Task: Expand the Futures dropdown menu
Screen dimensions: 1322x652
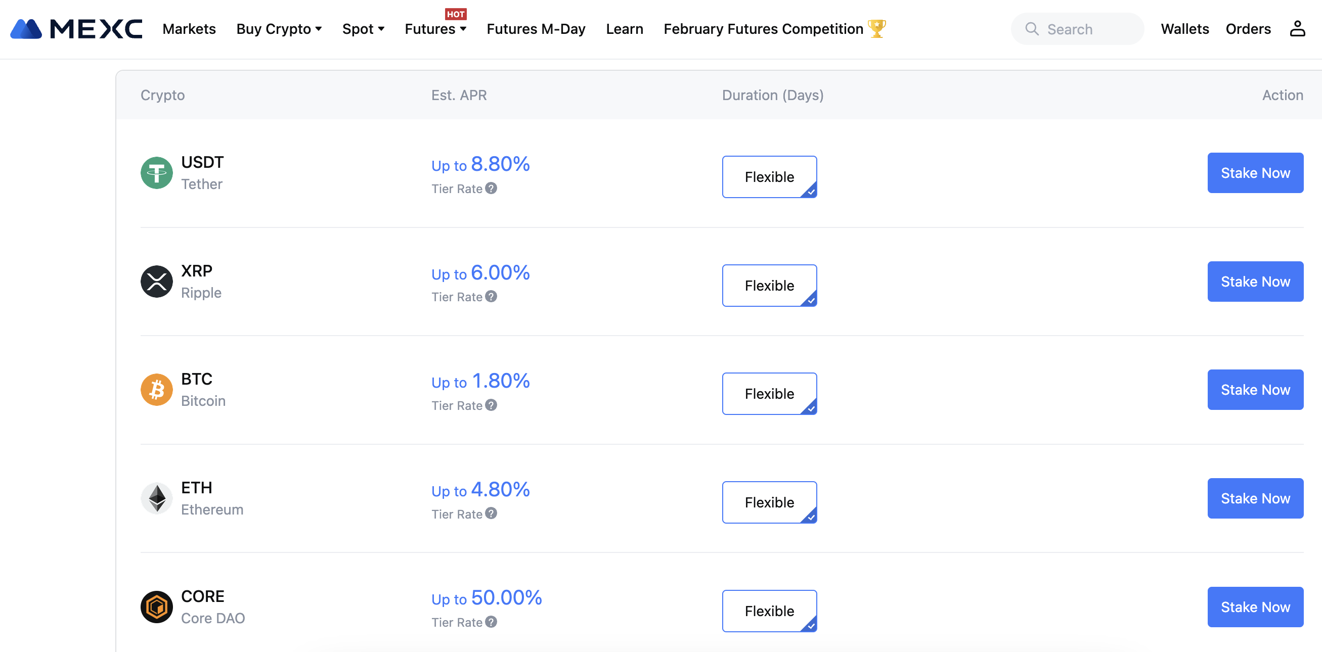Action: coord(435,29)
